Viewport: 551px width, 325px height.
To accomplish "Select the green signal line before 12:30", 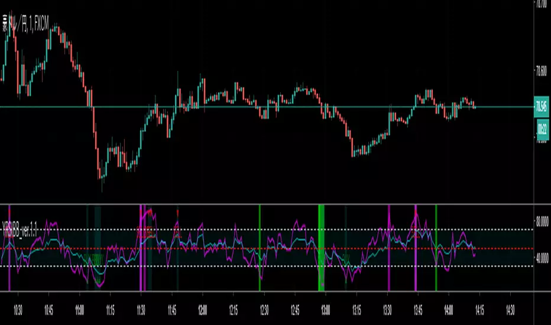I will point(260,248).
